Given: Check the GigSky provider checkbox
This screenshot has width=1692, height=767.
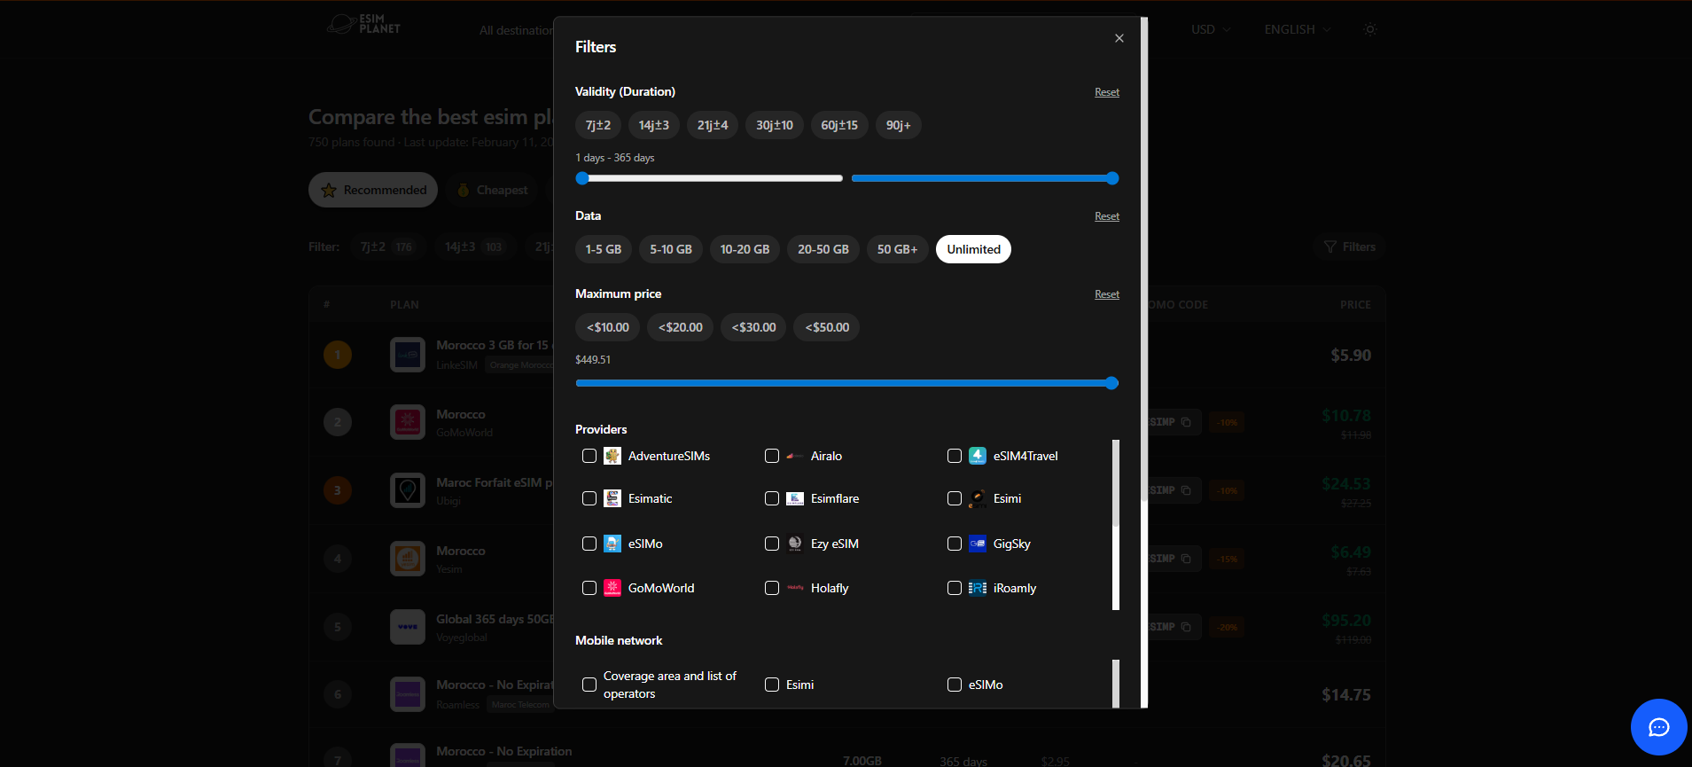Looking at the screenshot, I should (x=955, y=544).
